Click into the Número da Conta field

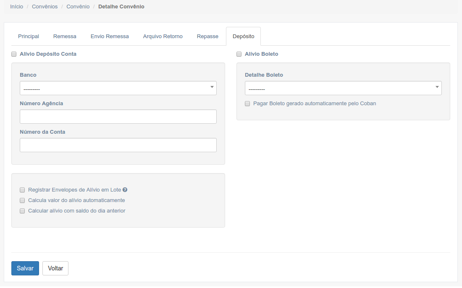coord(118,145)
